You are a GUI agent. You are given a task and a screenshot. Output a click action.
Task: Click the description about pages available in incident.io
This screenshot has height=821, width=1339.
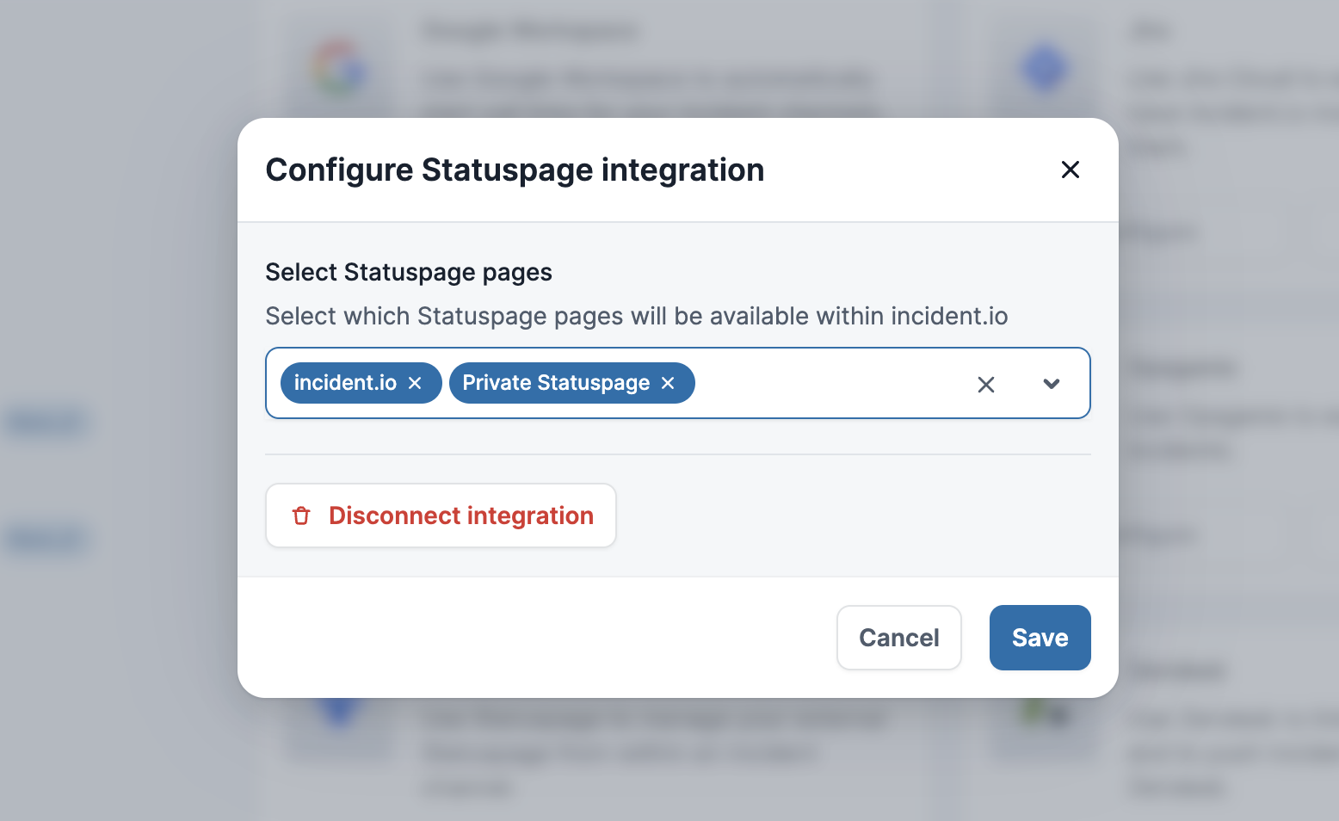pyautogui.click(x=636, y=316)
